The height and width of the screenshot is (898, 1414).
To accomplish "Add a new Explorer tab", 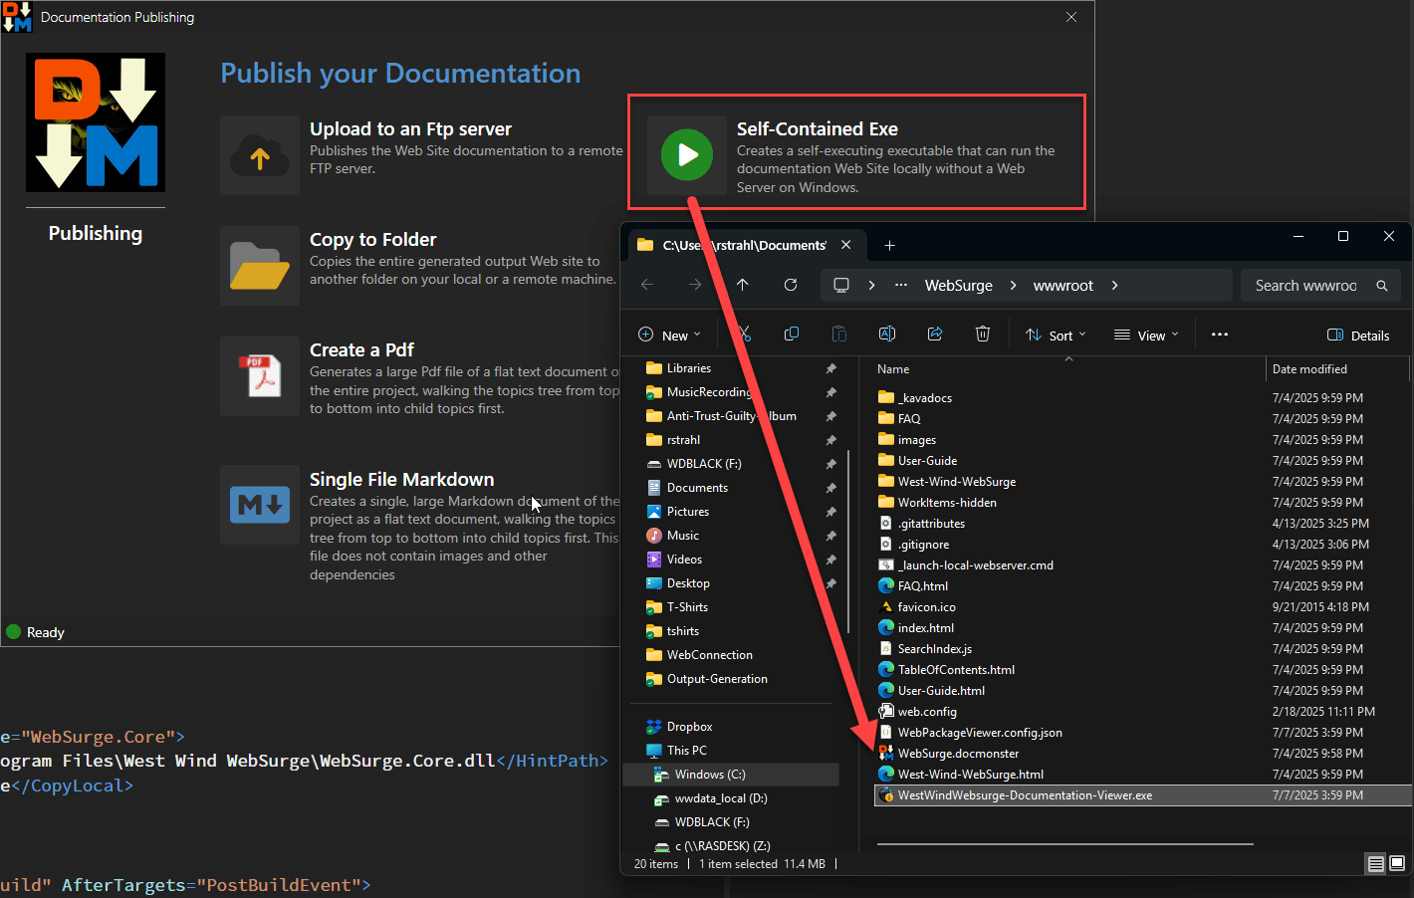I will (890, 245).
